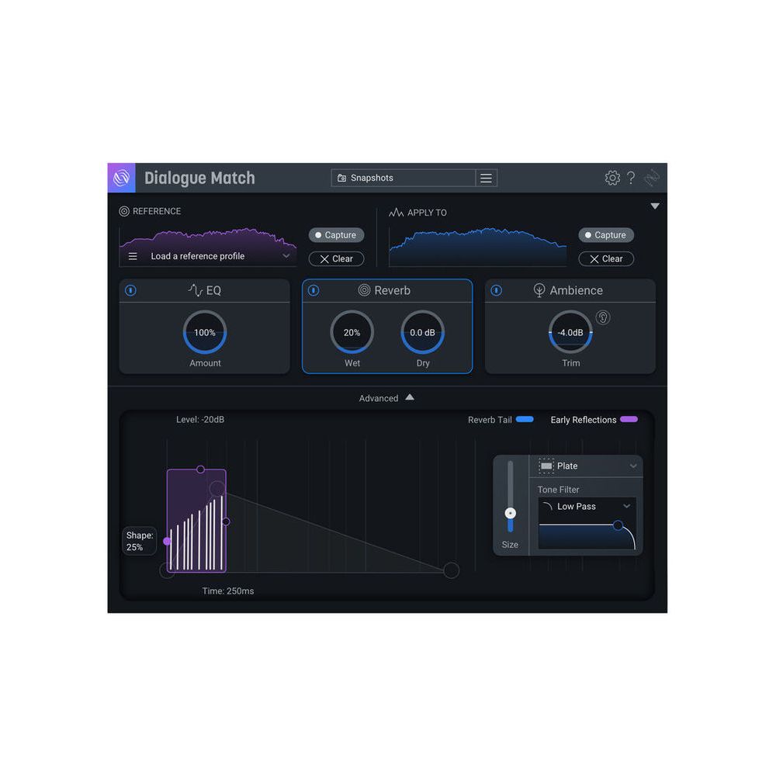The image size is (776, 776).
Task: Toggle the EQ module power button
Action: coord(130,290)
